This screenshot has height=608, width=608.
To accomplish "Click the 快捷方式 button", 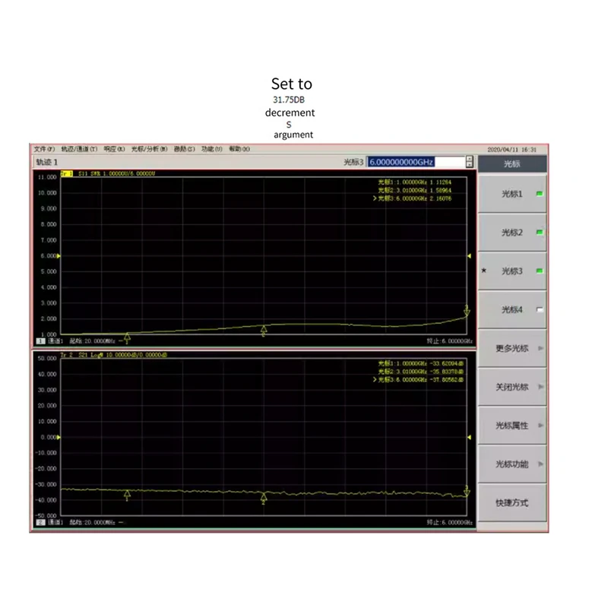I will tap(511, 502).
